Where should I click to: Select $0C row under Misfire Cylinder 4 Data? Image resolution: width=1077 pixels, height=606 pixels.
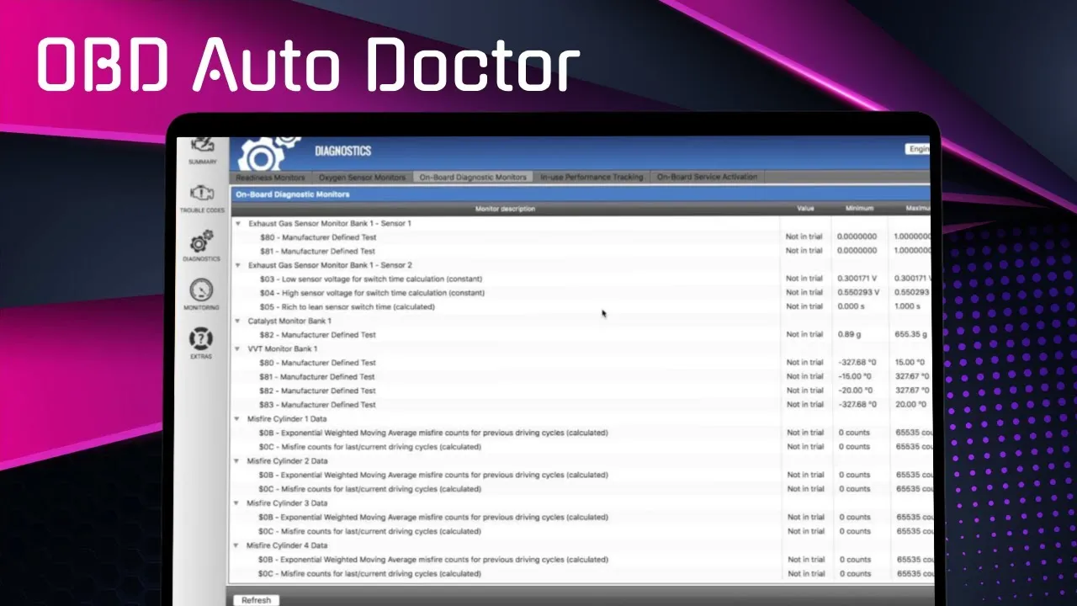[x=581, y=574]
